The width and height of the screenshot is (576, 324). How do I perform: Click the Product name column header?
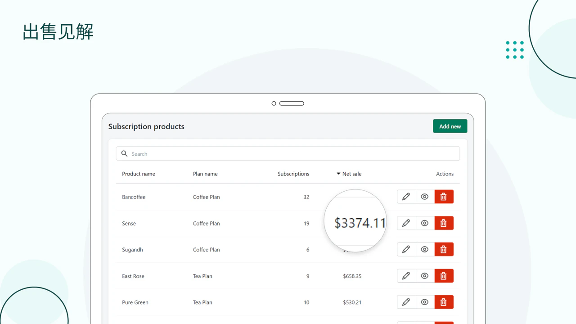coord(139,174)
